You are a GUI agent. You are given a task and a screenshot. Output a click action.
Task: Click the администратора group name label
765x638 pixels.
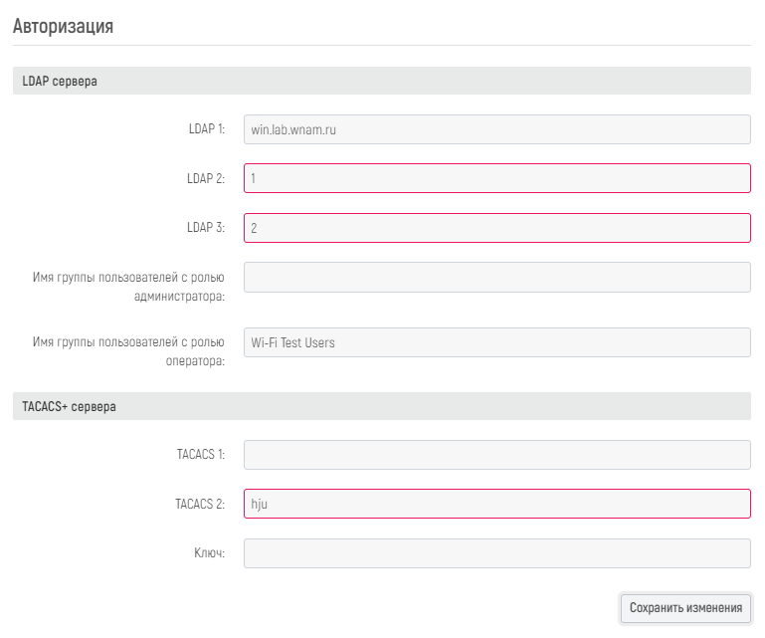(x=129, y=286)
